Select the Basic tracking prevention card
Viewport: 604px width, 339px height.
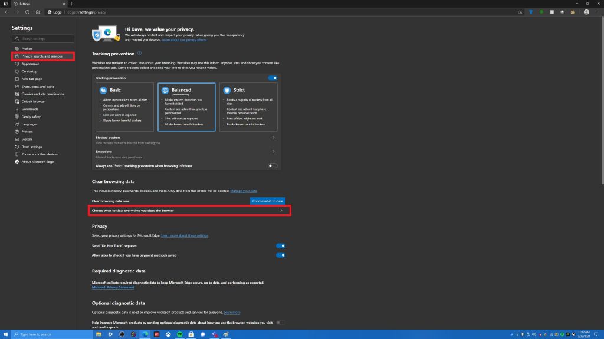click(x=124, y=107)
